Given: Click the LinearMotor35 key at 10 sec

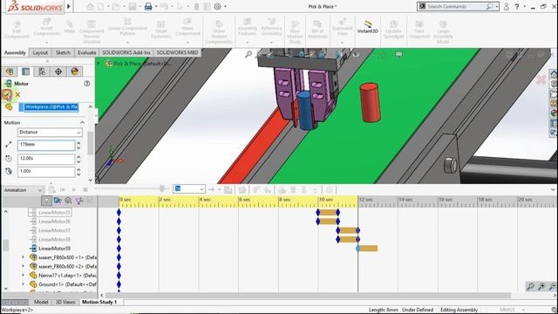Looking at the screenshot, I should pos(318,213).
